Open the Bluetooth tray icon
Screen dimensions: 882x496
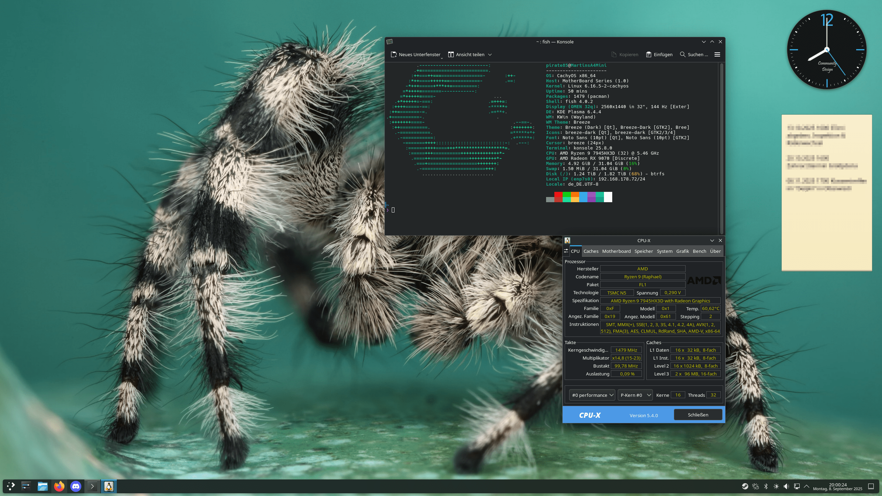coord(766,486)
